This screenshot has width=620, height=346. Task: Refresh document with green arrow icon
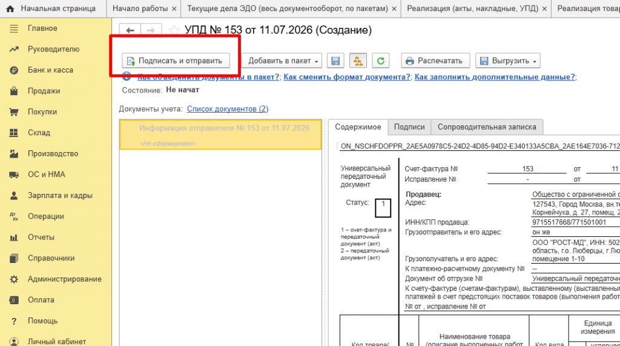(x=381, y=61)
